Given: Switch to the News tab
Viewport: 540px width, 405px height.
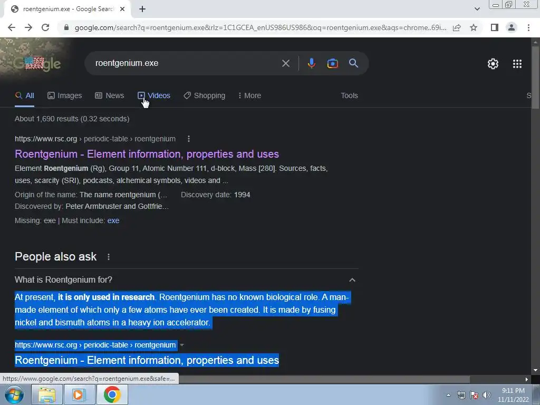Looking at the screenshot, I should (110, 95).
